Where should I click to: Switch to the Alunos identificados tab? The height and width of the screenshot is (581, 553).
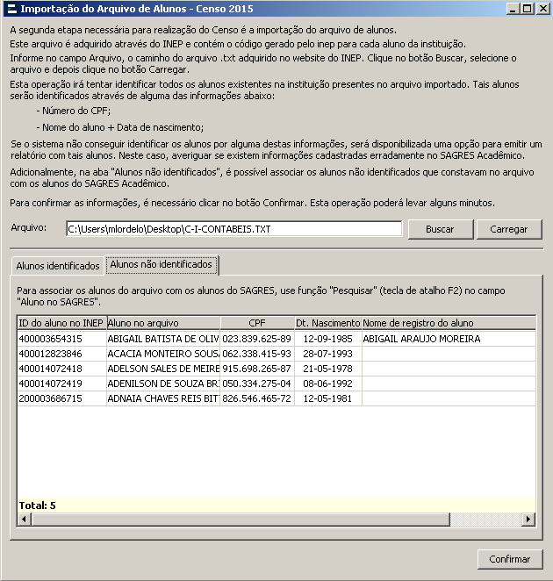coord(58,265)
